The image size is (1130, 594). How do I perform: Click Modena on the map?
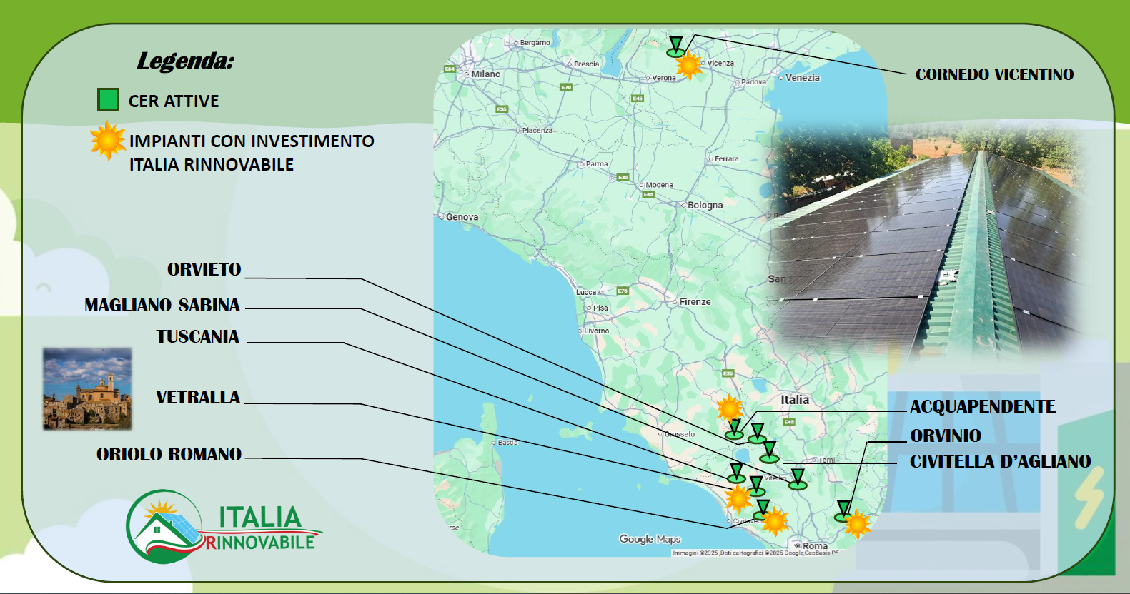659,185
